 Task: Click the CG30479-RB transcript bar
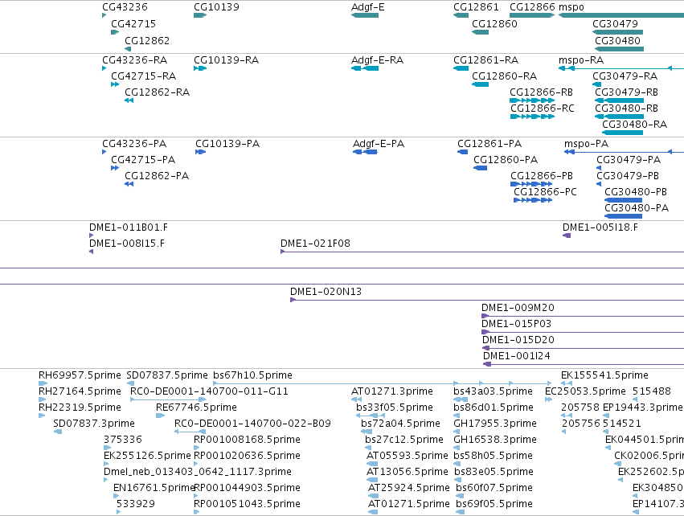(619, 100)
